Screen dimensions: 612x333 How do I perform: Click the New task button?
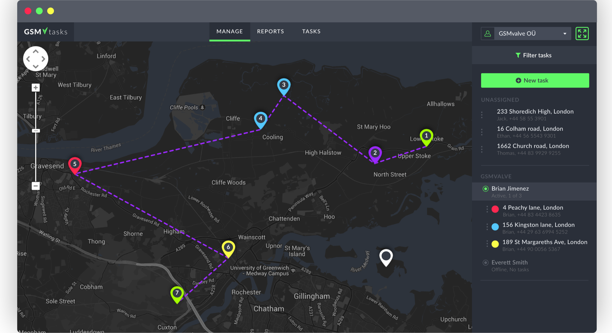535,80
